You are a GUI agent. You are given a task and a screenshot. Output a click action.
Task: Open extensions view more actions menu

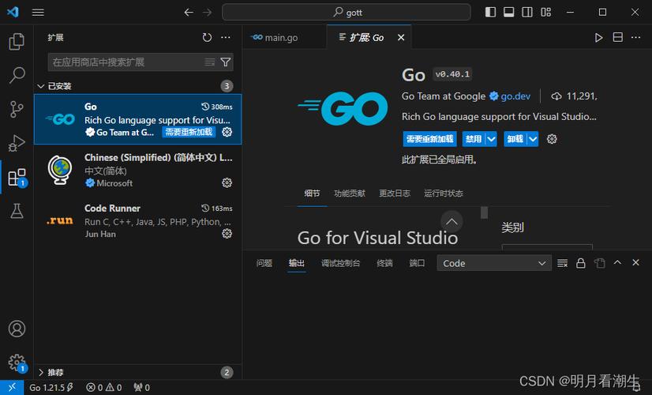pos(226,37)
